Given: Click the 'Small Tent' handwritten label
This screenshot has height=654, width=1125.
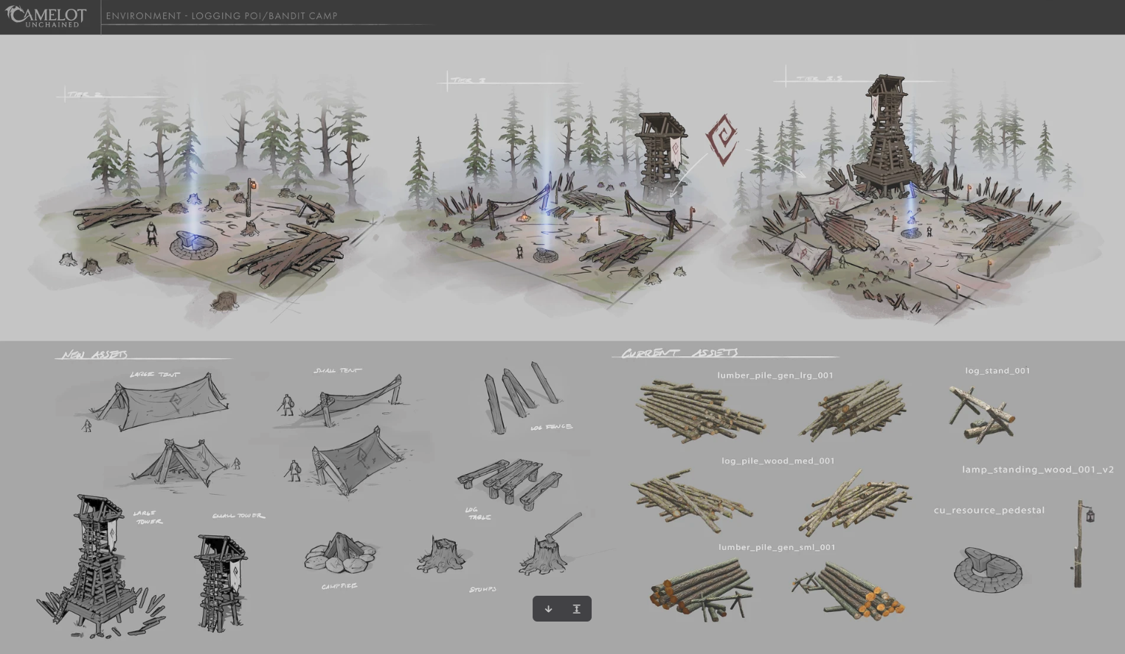Looking at the screenshot, I should click(x=338, y=370).
